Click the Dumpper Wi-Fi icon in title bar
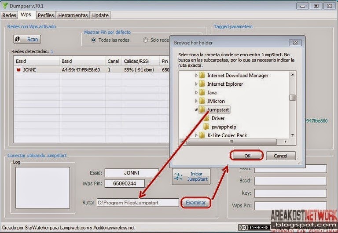 click(5, 6)
